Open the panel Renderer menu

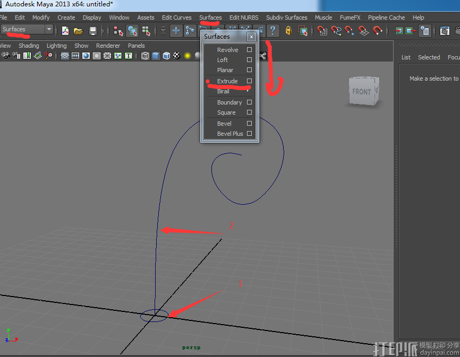click(108, 46)
